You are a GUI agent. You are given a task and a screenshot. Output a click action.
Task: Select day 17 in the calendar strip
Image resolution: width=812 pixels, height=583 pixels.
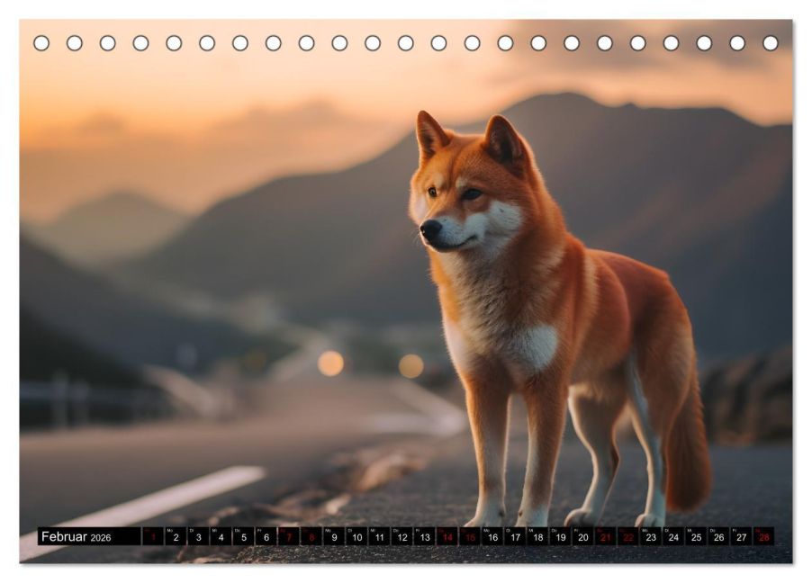(x=515, y=536)
